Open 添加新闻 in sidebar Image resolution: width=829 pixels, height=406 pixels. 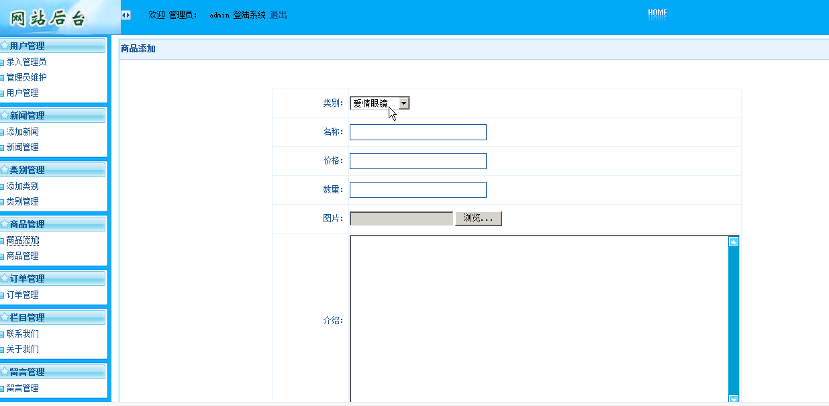click(22, 132)
